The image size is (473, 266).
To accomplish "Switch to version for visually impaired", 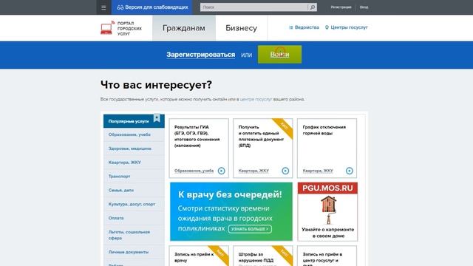I will pyautogui.click(x=153, y=7).
